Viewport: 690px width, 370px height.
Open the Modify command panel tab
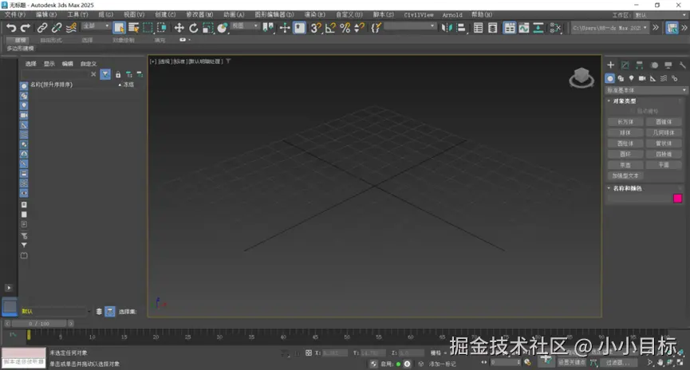tap(625, 65)
